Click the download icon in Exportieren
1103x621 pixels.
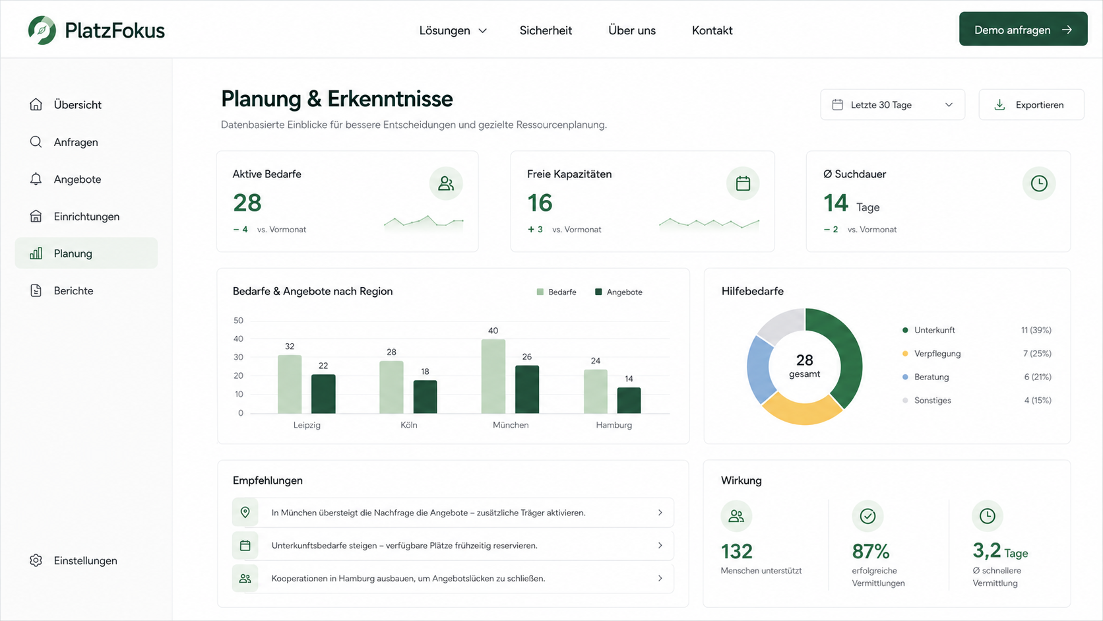click(999, 105)
